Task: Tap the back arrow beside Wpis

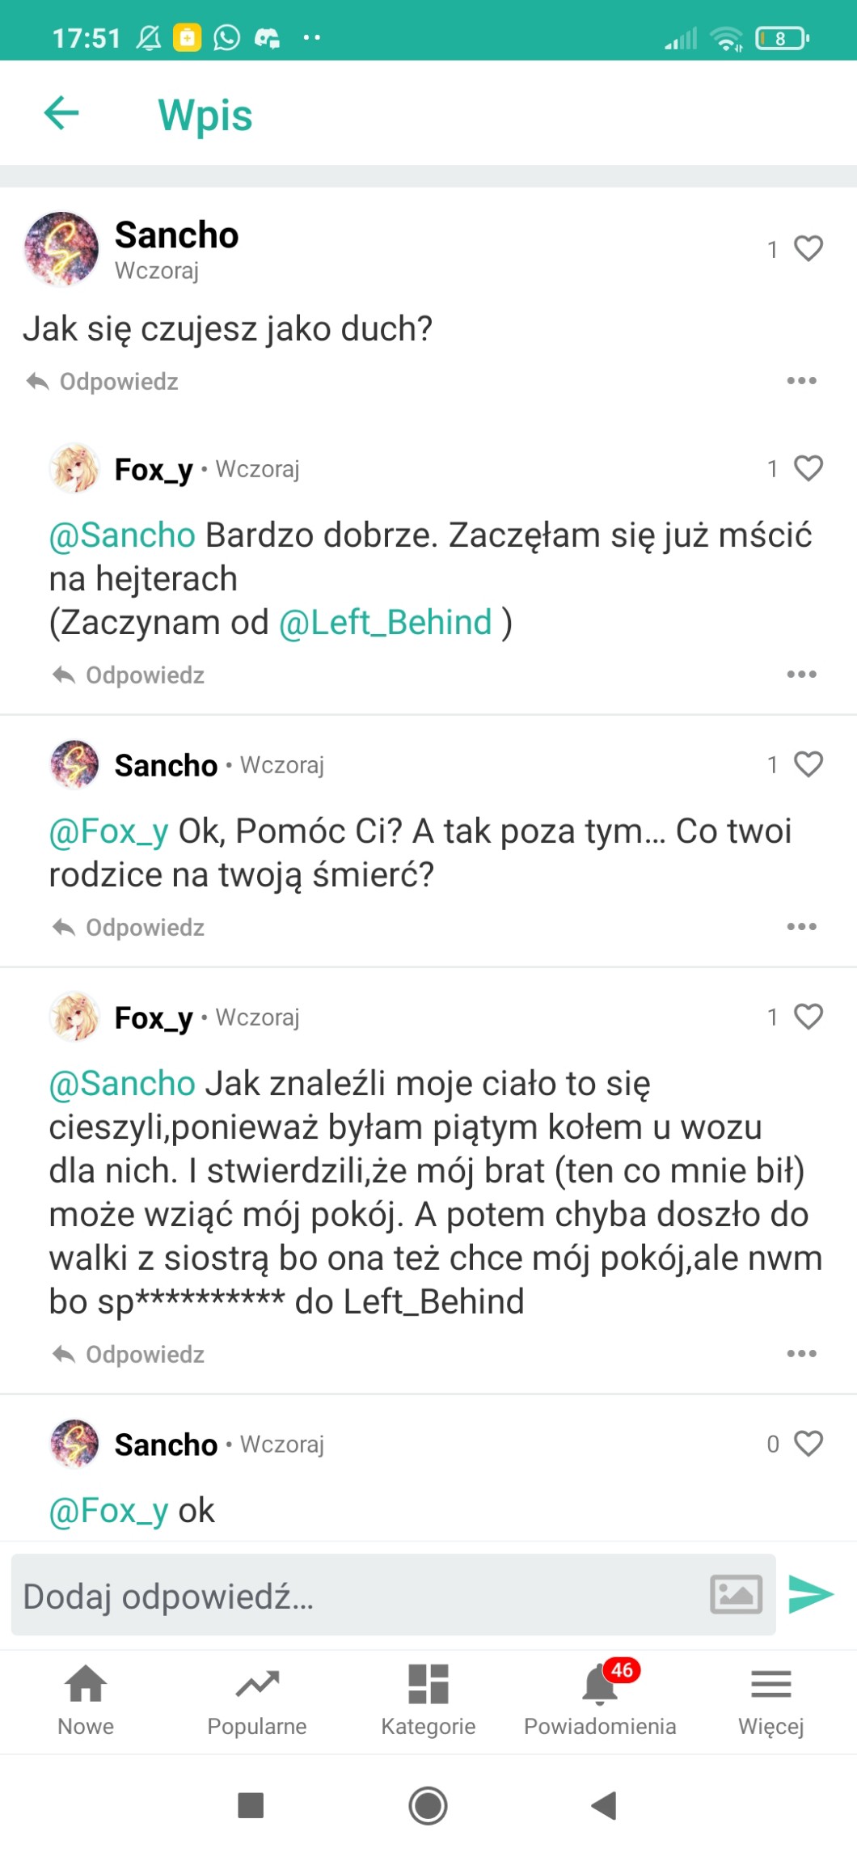Action: tap(61, 112)
